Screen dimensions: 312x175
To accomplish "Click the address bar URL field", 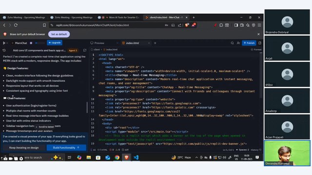I will (107, 25).
